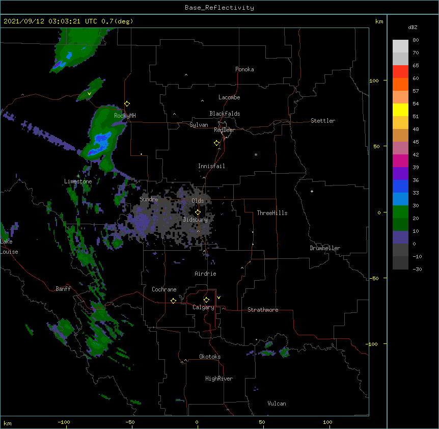Image resolution: width=439 pixels, height=429 pixels.
Task: Click the Calgary label
Action: point(203,307)
